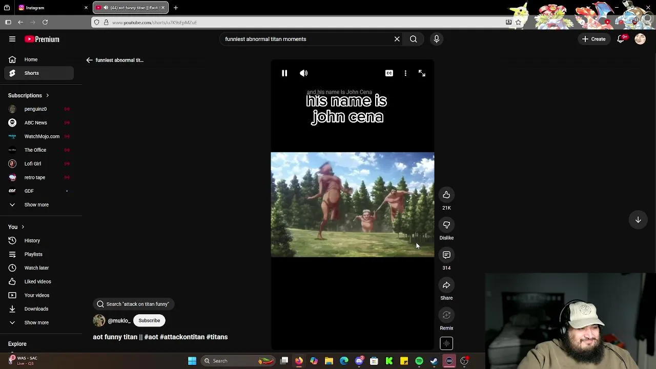The height and width of the screenshot is (369, 656).
Task: Click the browser address bar URL
Action: [154, 23]
